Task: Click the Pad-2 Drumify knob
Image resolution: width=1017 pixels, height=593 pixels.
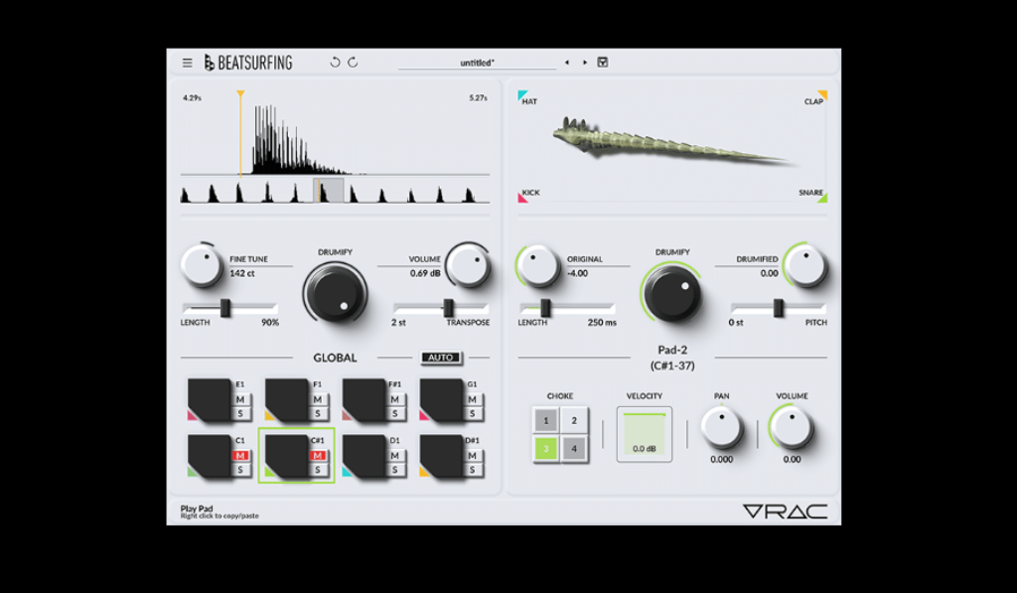Action: click(672, 293)
